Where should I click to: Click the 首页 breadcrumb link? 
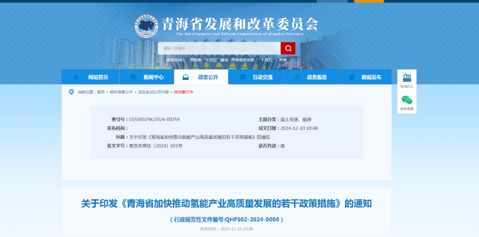click(x=101, y=92)
